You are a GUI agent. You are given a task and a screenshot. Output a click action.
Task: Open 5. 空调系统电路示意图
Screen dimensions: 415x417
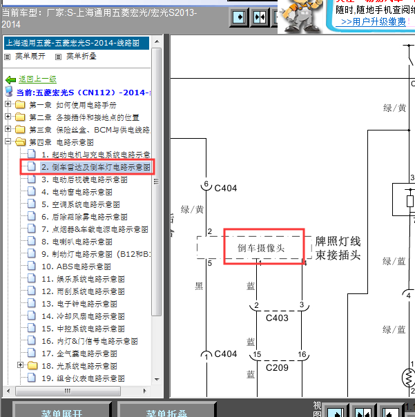pos(81,204)
